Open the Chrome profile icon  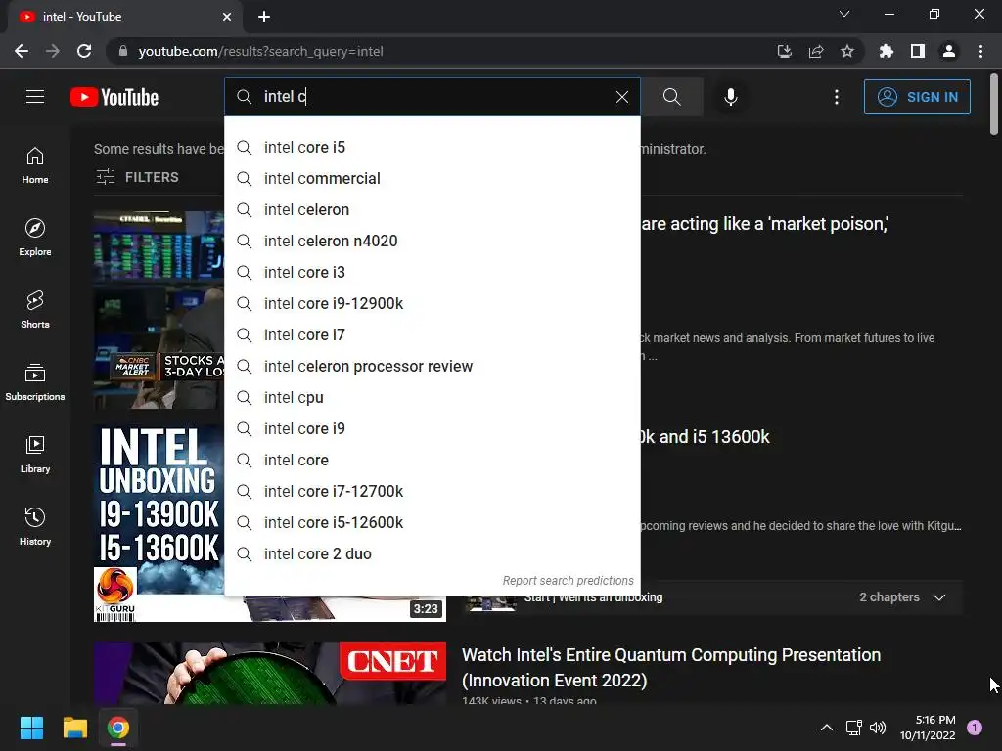coord(949,51)
